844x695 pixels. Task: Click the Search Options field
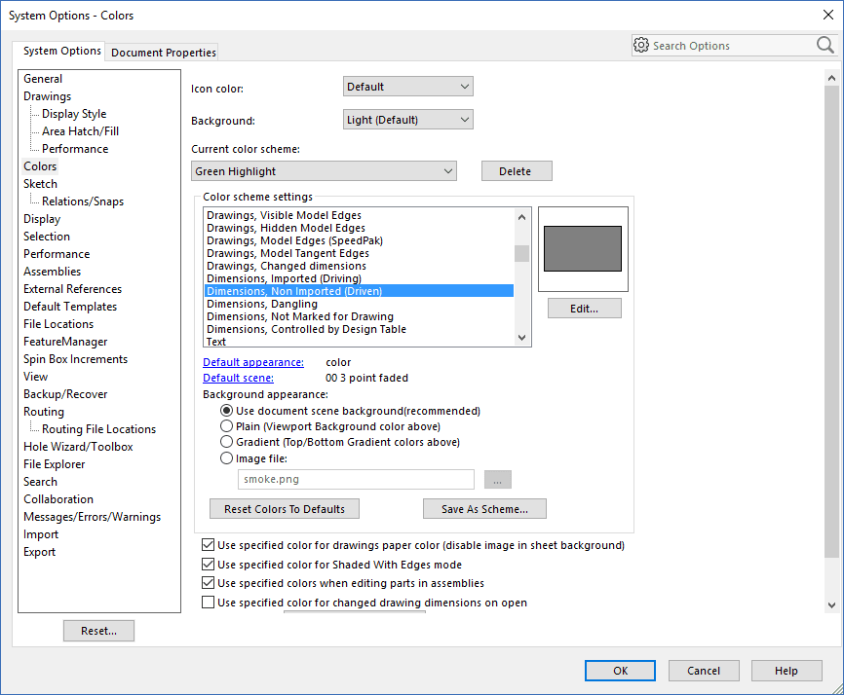click(732, 46)
